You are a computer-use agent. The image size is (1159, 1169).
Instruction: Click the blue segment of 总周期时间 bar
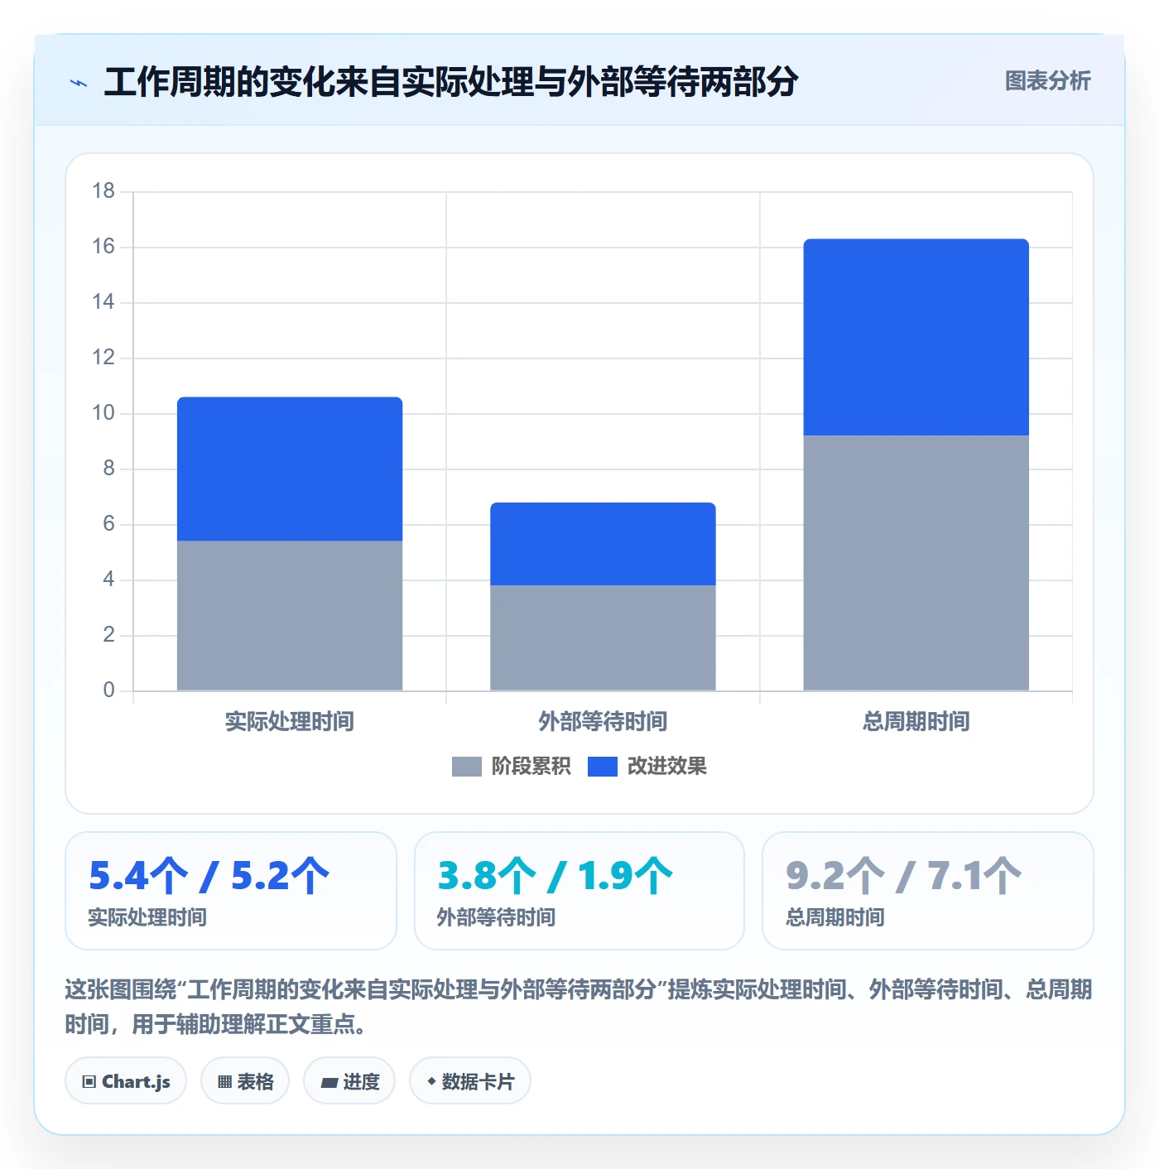916,337
